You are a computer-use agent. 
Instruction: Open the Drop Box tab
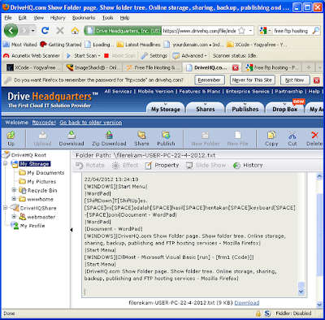point(284,109)
